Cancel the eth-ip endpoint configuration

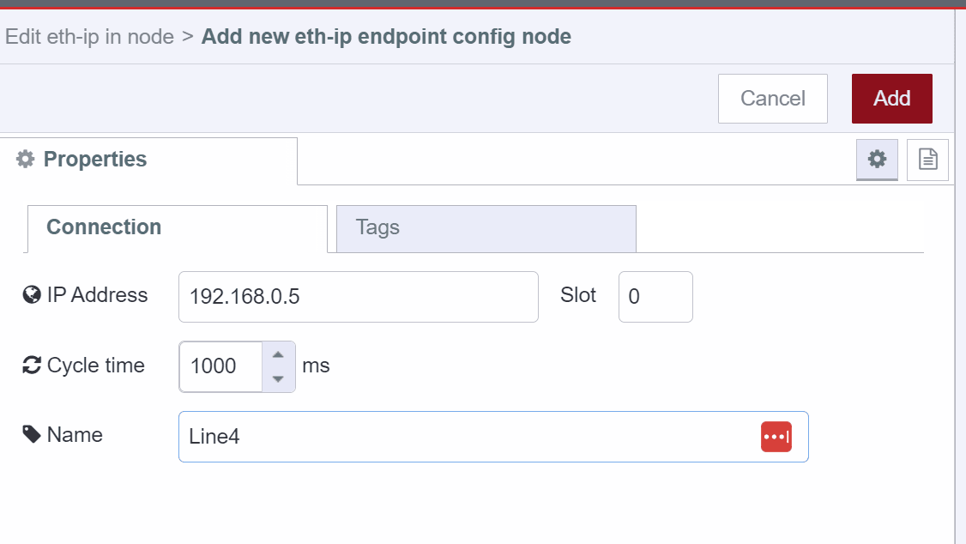pyautogui.click(x=772, y=98)
